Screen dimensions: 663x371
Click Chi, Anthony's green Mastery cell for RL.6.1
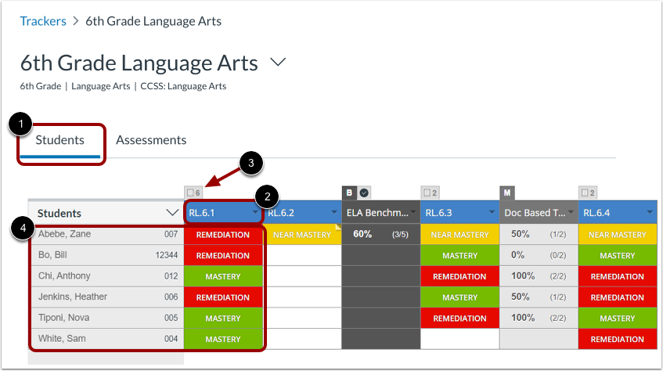223,276
